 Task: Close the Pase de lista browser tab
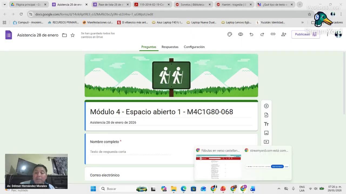tap(128, 5)
